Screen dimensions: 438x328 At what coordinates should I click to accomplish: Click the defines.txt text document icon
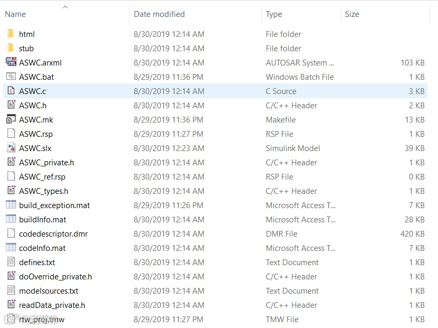pyautogui.click(x=11, y=262)
